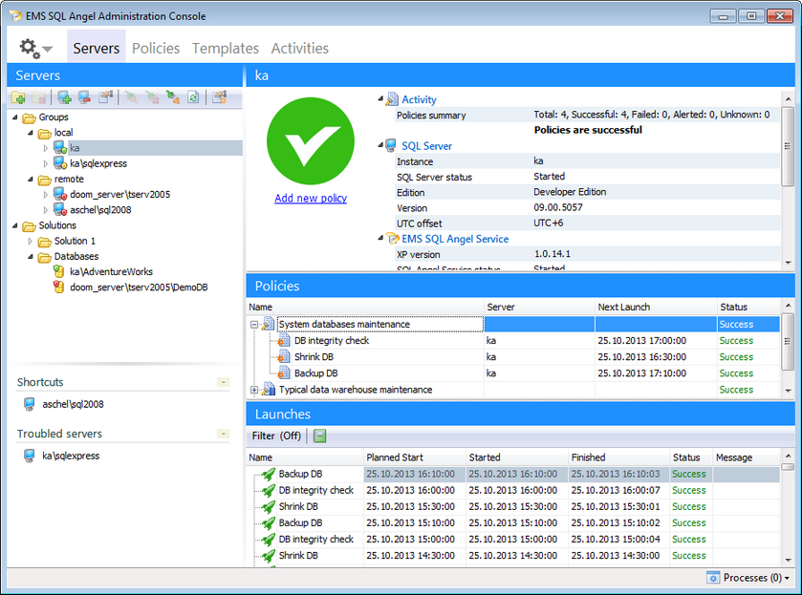
Task: Select doom_server\tserv2005 in the tree
Action: pos(119,194)
